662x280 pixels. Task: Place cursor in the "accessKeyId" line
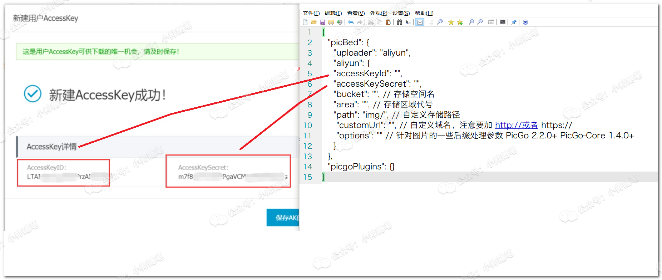[367, 73]
